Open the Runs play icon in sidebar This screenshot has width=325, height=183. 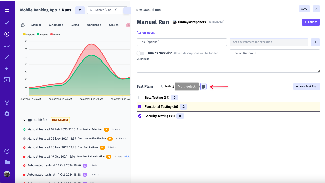point(6,35)
